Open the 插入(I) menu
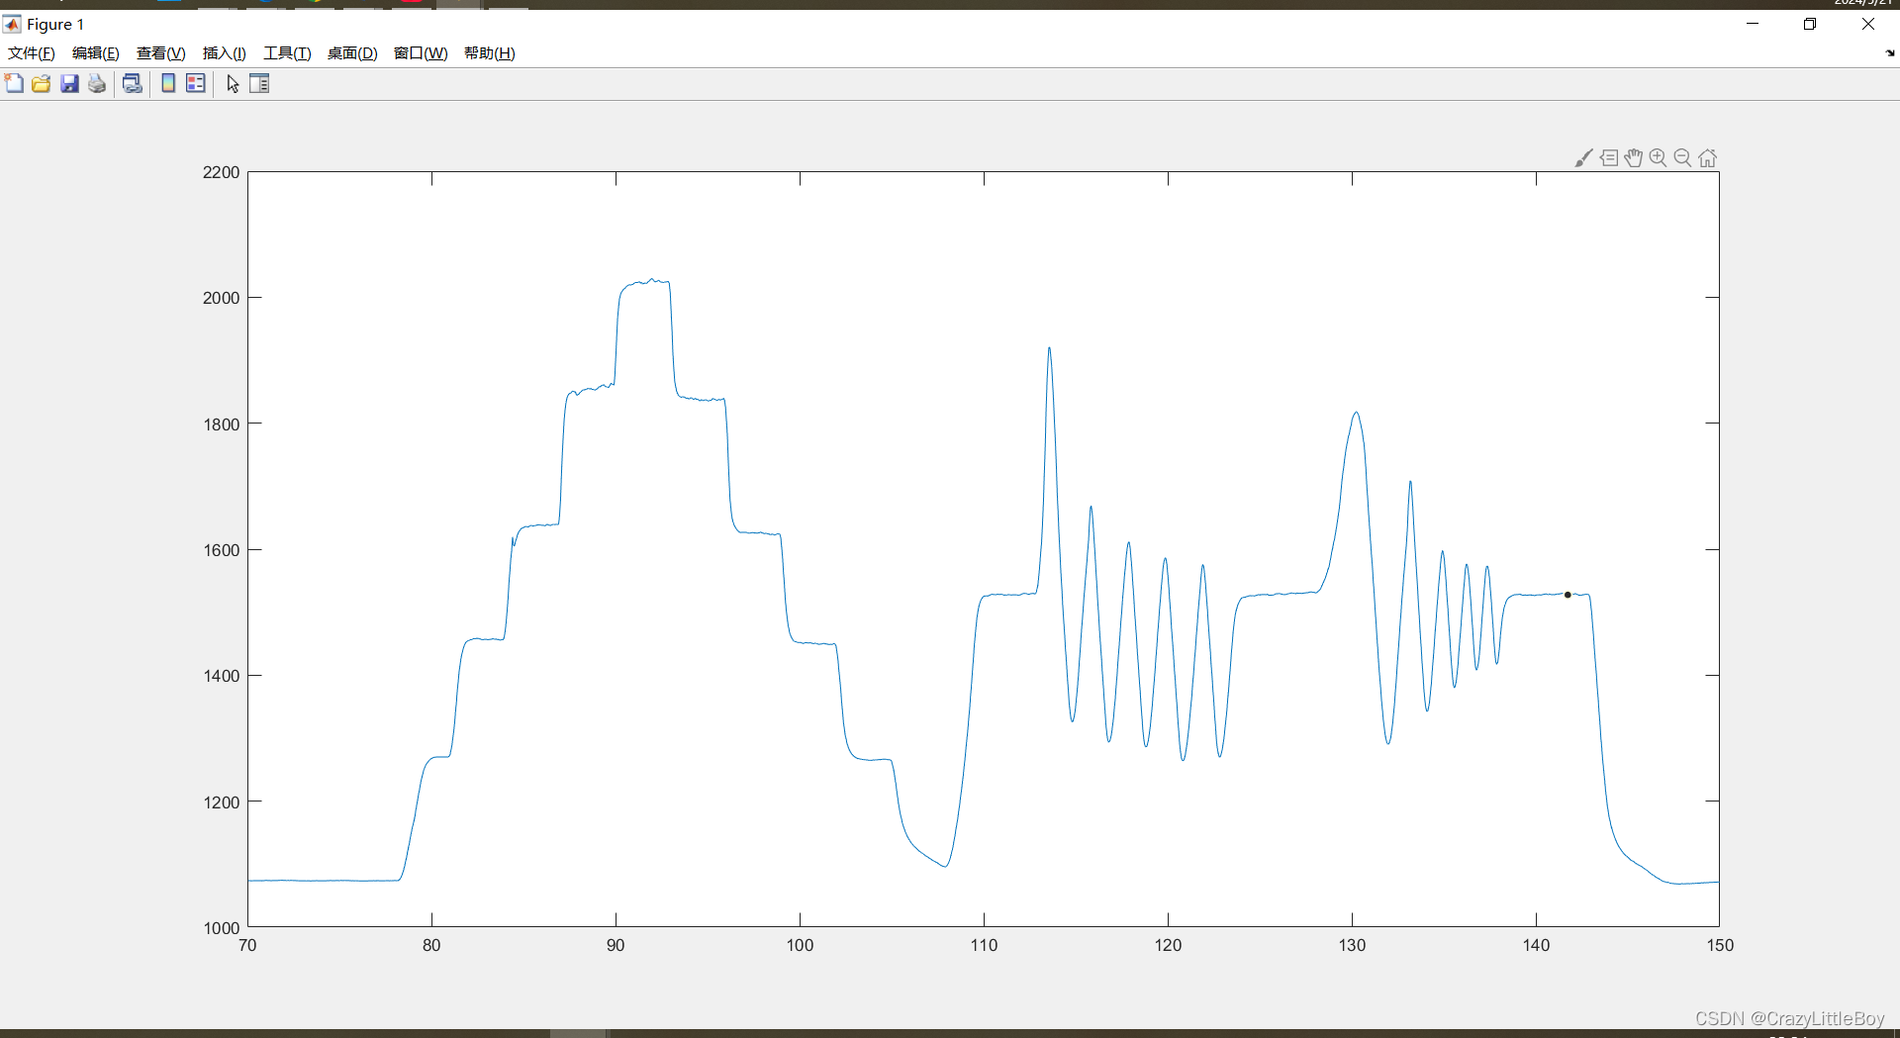This screenshot has width=1900, height=1038. 224,52
